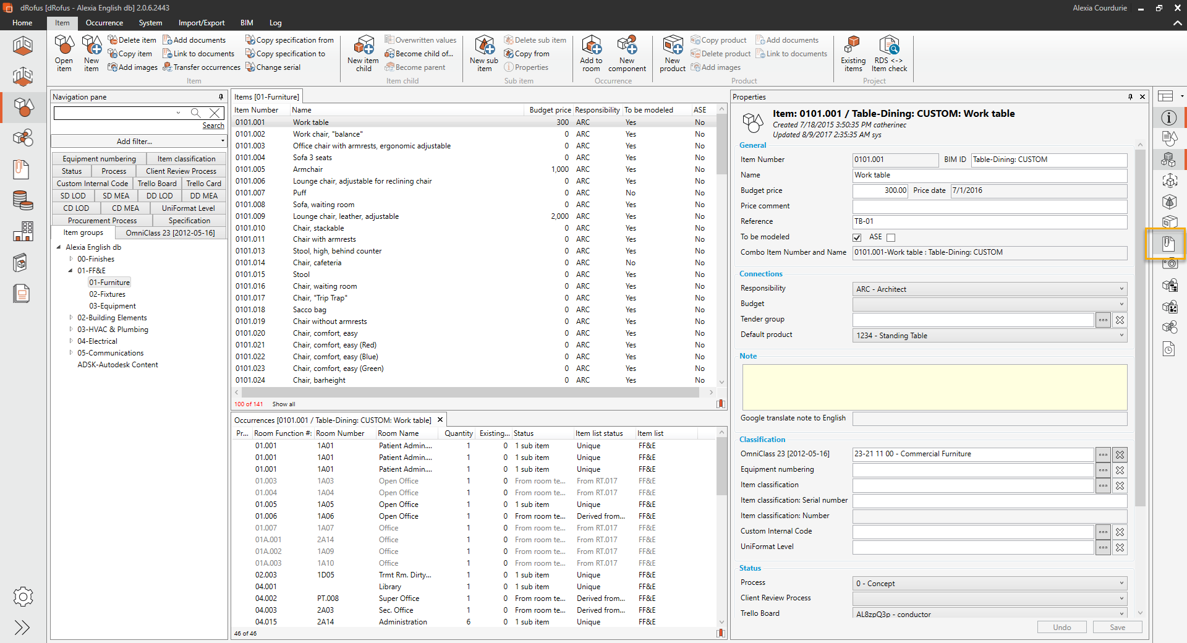Click the yellow Note text area
1187x643 pixels.
934,387
